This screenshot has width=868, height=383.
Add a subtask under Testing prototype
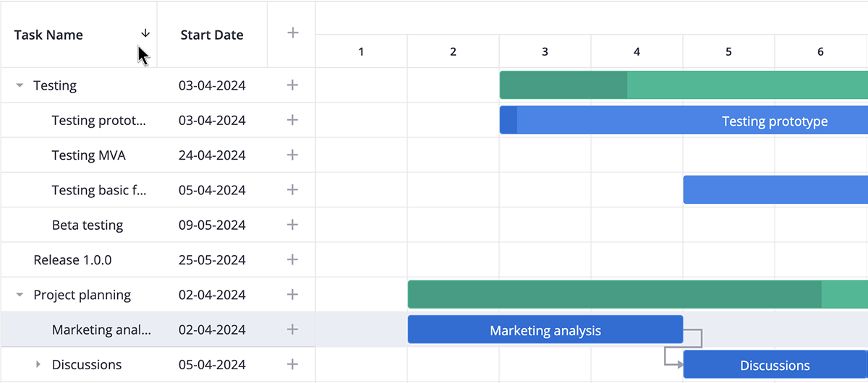tap(292, 120)
